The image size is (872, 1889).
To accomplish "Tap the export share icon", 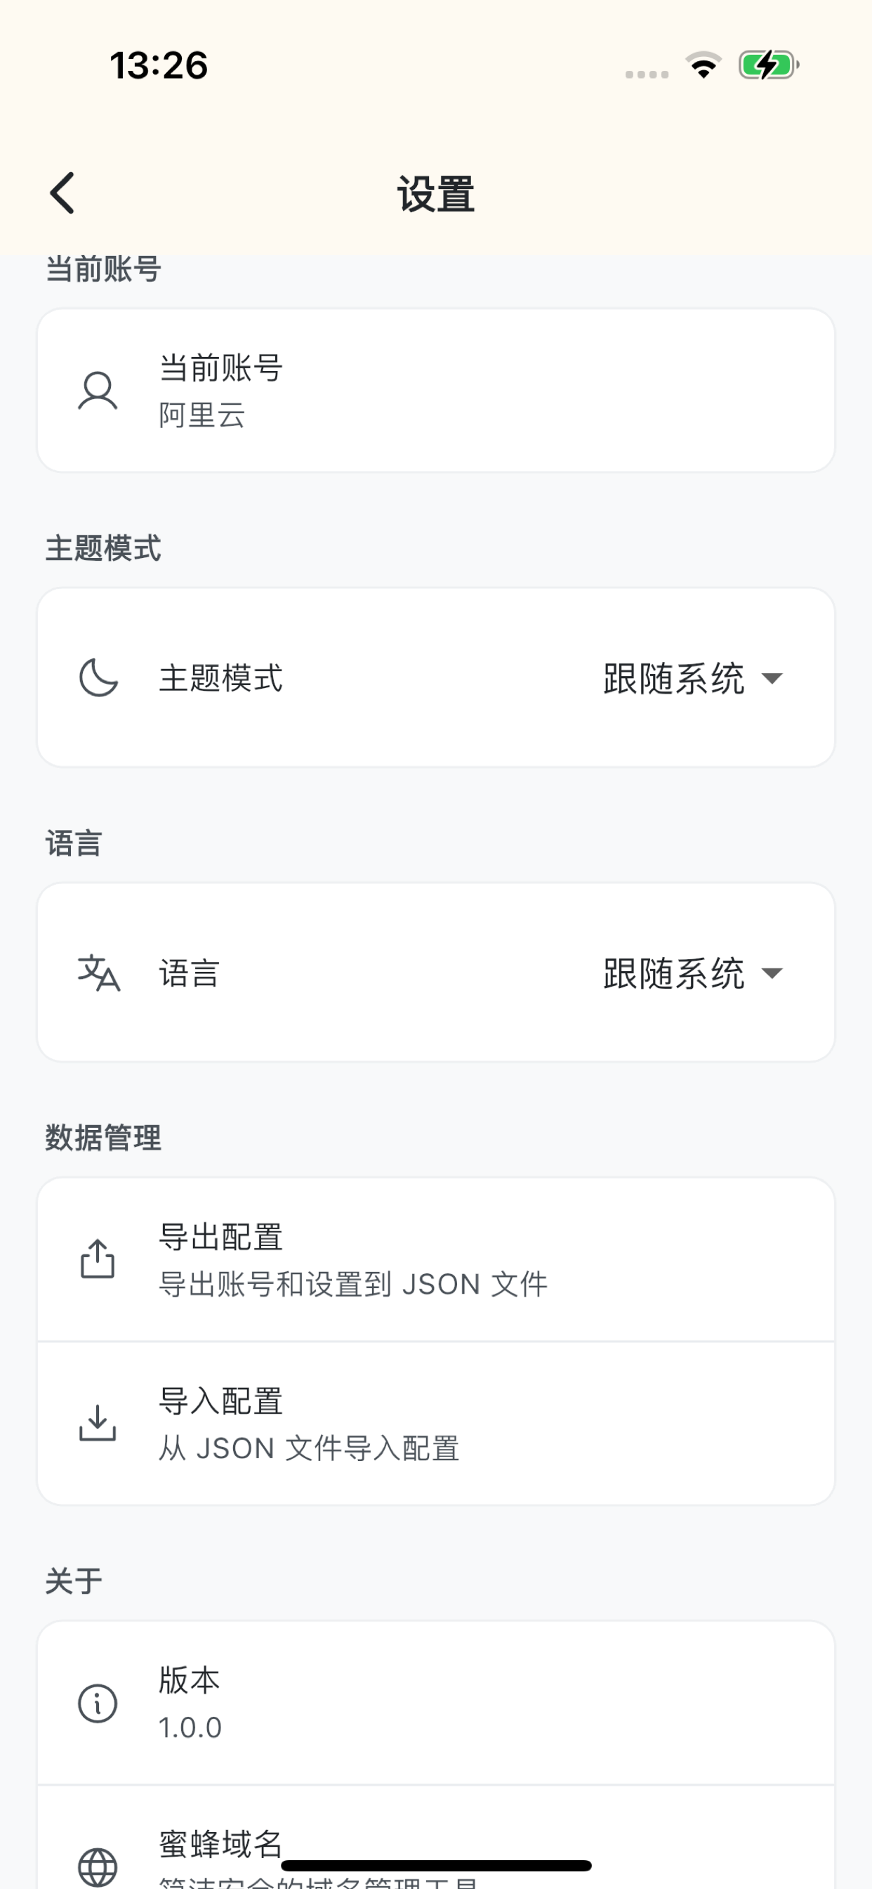I will [x=98, y=1259].
